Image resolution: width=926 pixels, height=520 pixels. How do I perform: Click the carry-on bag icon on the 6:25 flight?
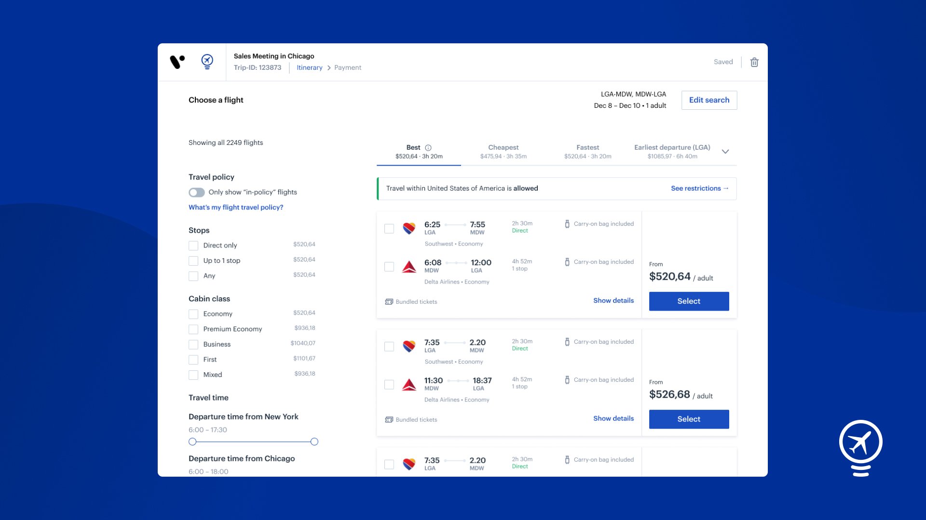568,223
